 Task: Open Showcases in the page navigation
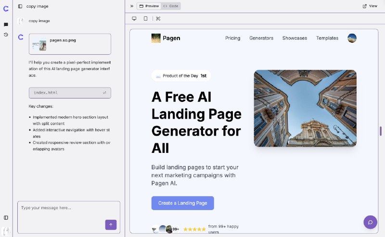pyautogui.click(x=295, y=38)
